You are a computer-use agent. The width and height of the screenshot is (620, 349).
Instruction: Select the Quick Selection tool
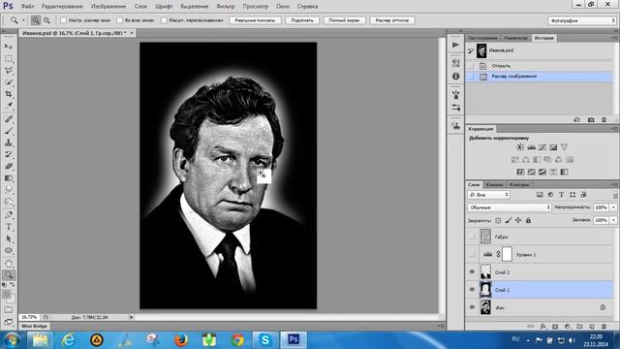point(9,82)
